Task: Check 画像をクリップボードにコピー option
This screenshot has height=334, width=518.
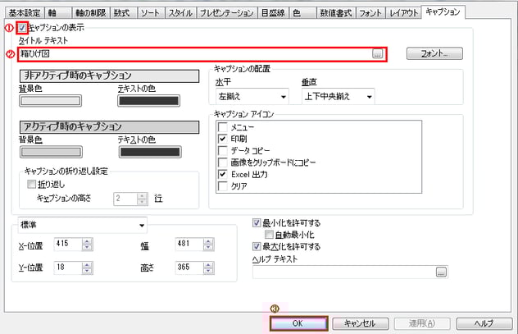Action: [x=223, y=162]
